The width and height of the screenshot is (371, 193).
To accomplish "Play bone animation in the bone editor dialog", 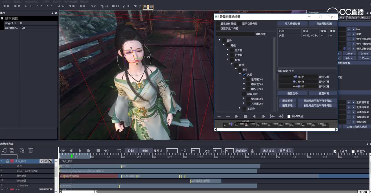I will coord(237,116).
